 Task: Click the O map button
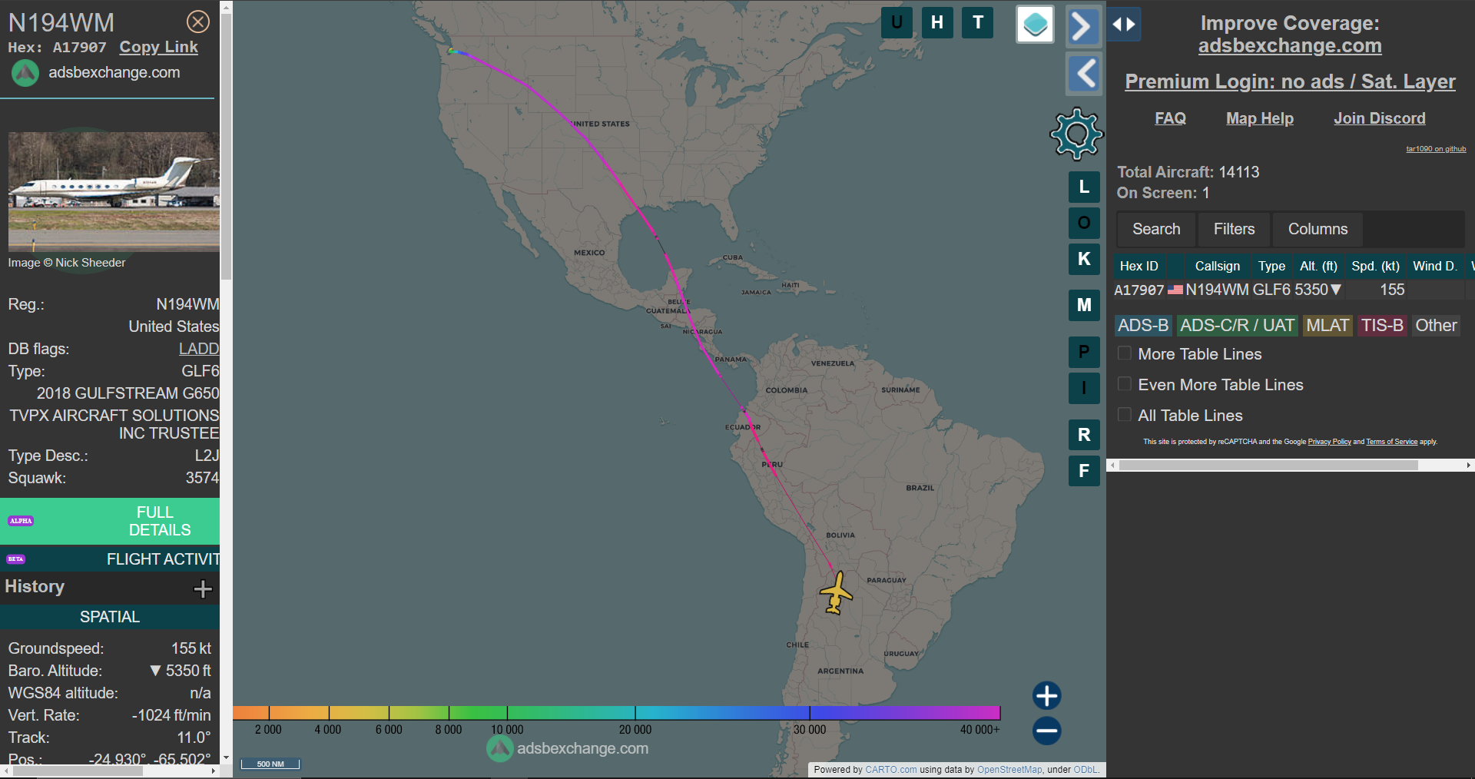(1084, 223)
